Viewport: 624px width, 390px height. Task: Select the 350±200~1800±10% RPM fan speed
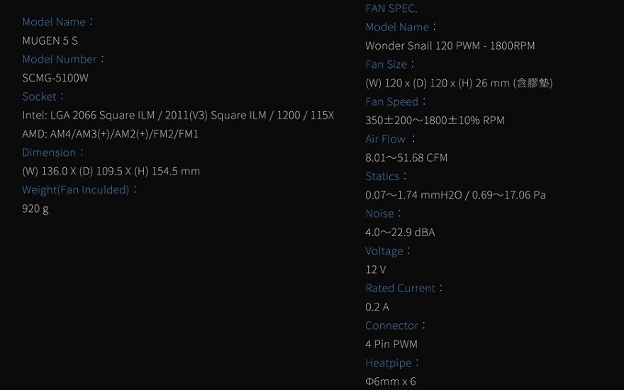pos(435,121)
